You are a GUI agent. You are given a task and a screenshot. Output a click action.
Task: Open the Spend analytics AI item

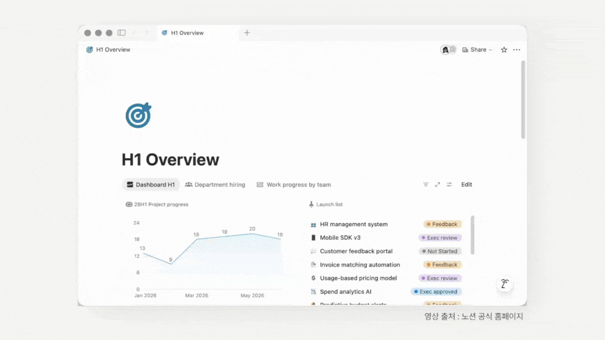[345, 292]
